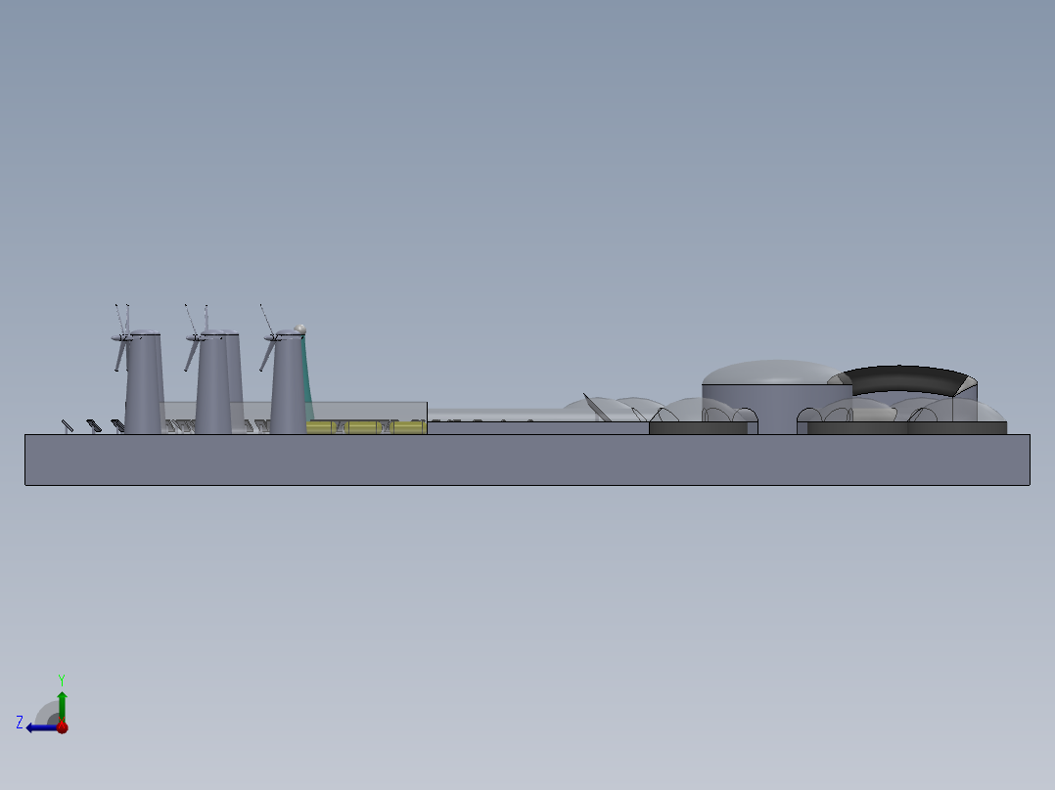1055x790 pixels.
Task: Select the leftmost tilted solar panel
Action: pyautogui.click(x=68, y=426)
